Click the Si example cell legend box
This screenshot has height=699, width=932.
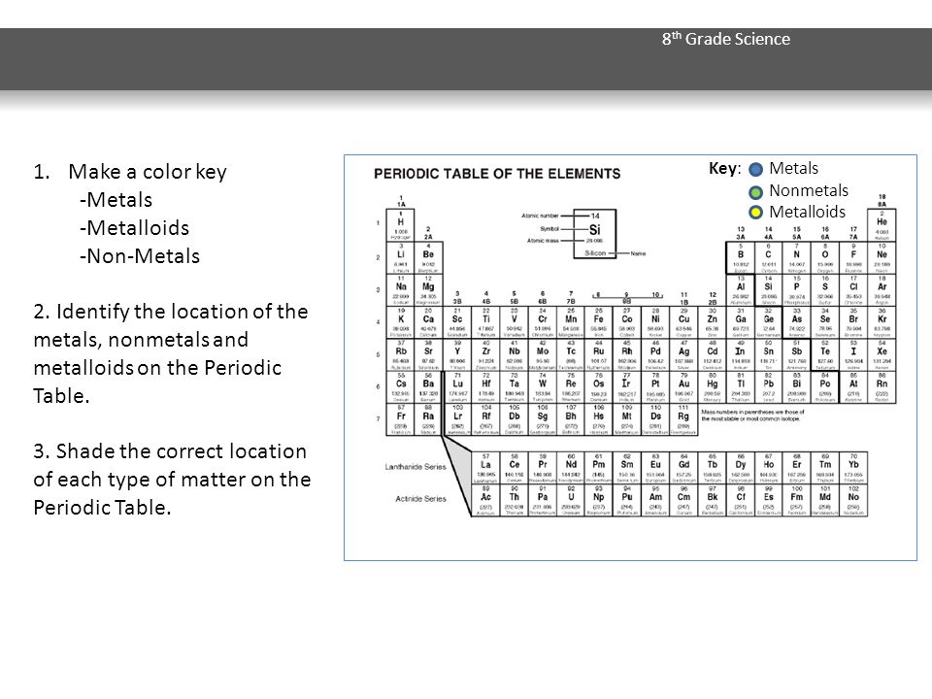[x=594, y=234]
